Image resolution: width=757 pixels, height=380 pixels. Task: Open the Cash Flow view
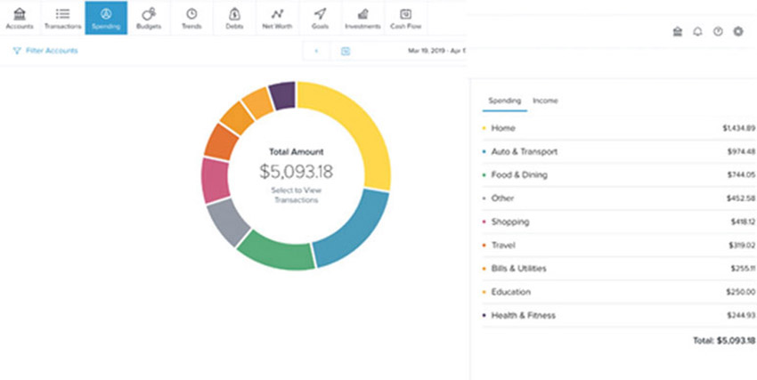tap(405, 18)
